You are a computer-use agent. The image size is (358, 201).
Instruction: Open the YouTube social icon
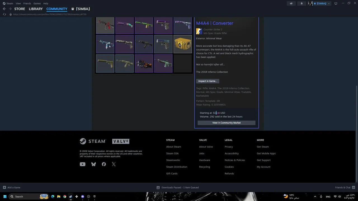coord(83,164)
